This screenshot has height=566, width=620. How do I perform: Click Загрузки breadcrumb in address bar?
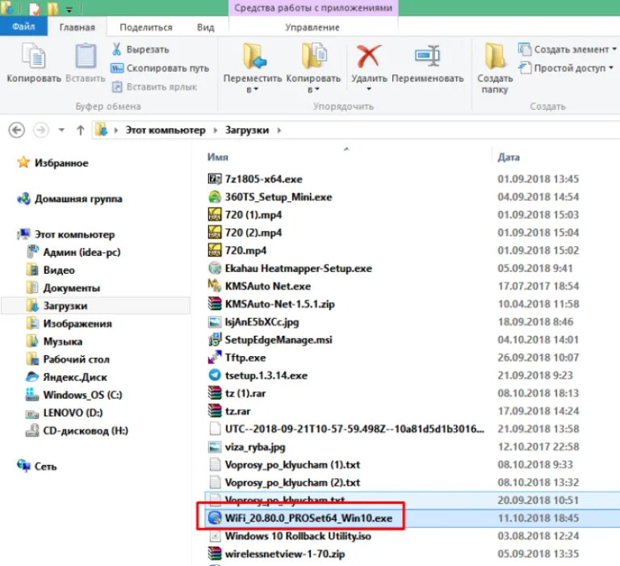click(x=247, y=130)
